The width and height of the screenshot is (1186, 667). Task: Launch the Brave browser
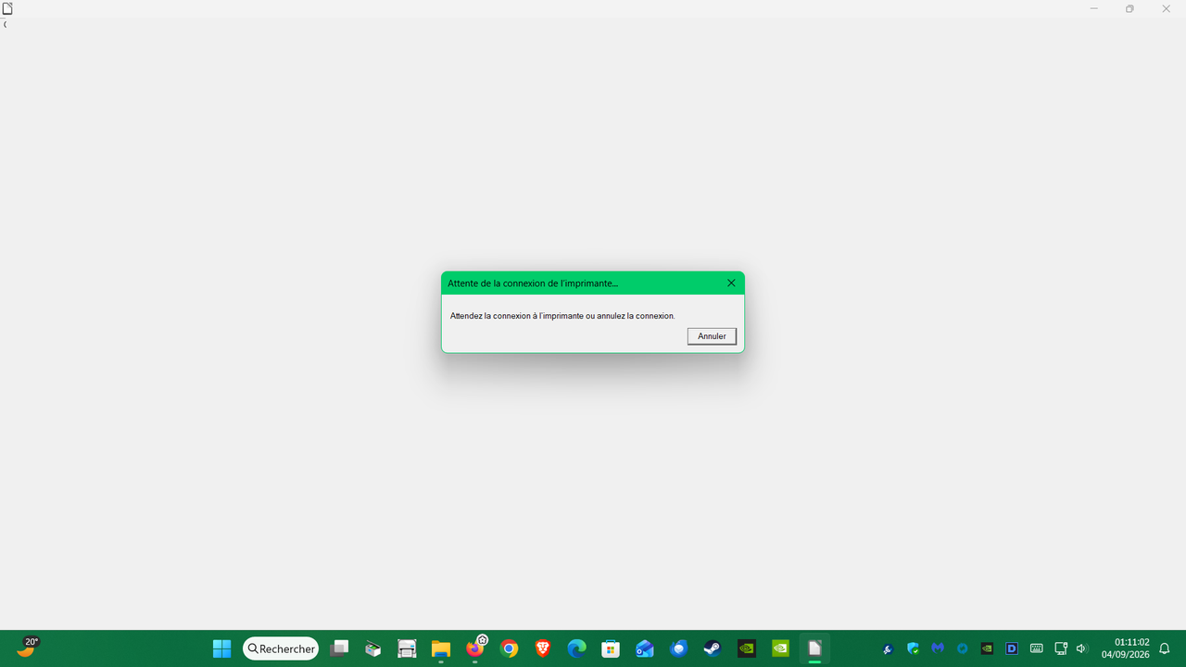(543, 648)
